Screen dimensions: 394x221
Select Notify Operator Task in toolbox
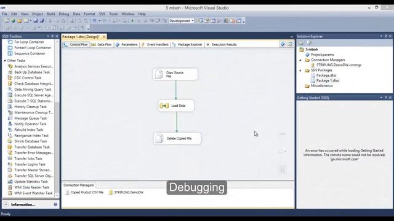[x=30, y=124]
